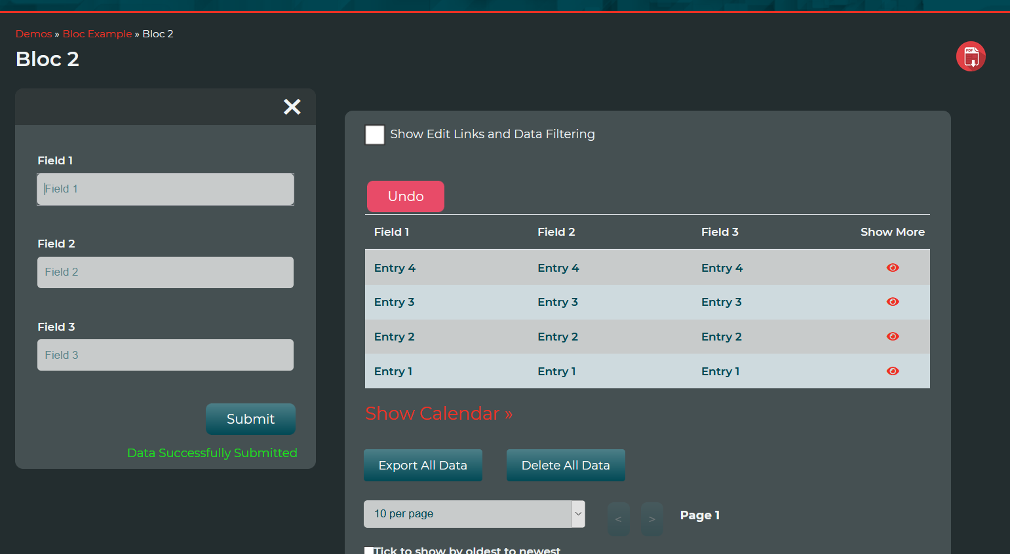Show more for the Entry 1 row
1010x554 pixels.
click(x=893, y=371)
